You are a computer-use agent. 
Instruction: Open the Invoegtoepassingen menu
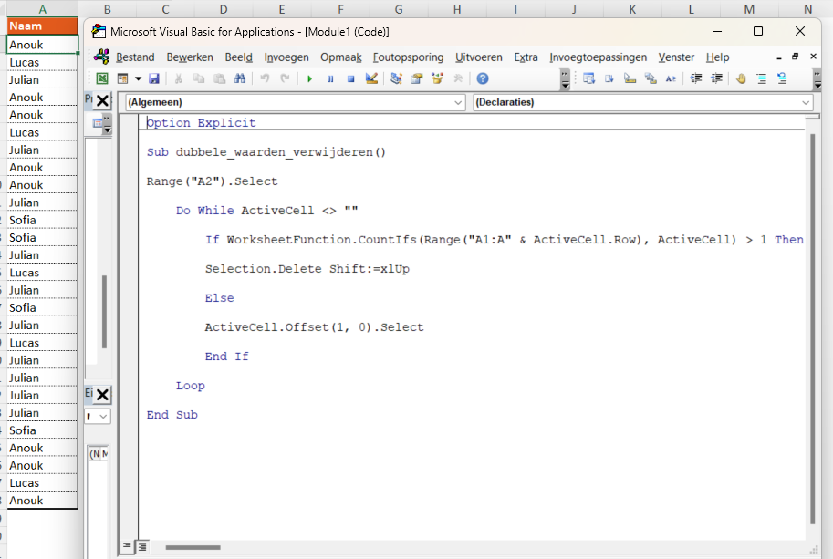599,57
